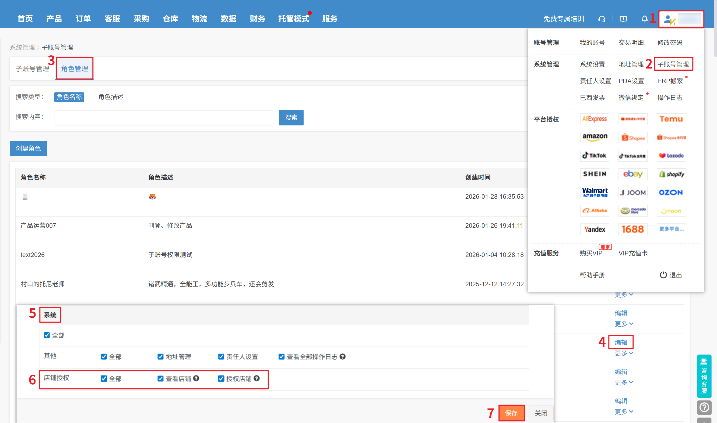Click the Amazon platform authorization logo
The height and width of the screenshot is (423, 717).
click(595, 137)
